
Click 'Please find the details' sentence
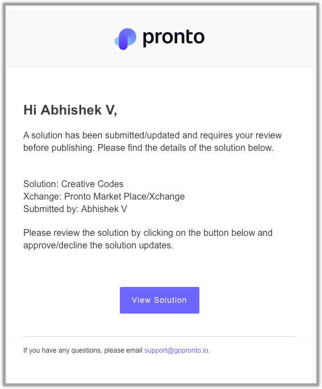coord(185,148)
